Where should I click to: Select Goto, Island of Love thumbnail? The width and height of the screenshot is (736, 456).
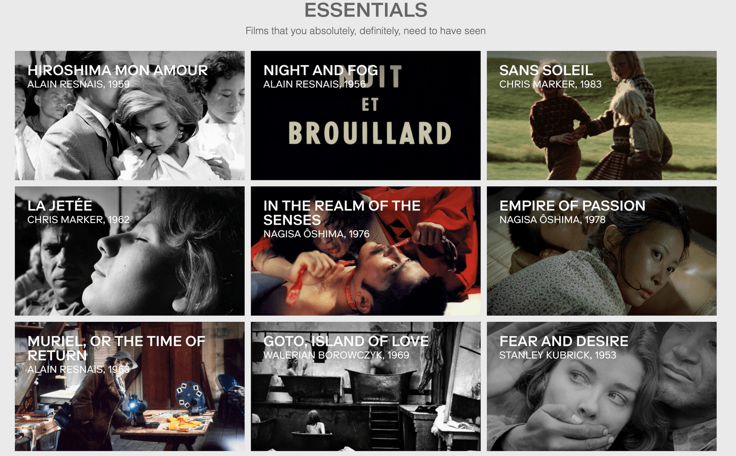[x=365, y=387]
